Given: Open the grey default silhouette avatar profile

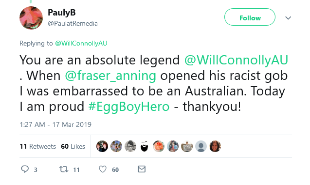Looking at the screenshot, I should click(201, 146).
